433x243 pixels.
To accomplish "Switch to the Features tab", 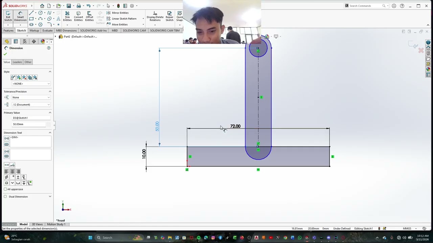I will [8, 30].
